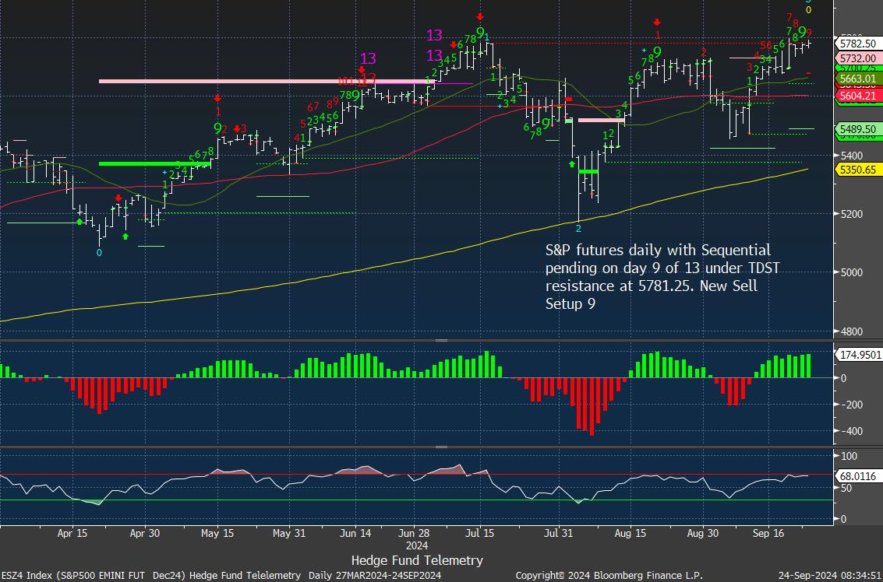This screenshot has height=582, width=883.
Task: Click the Jun 14 date label
Action: pyautogui.click(x=356, y=534)
